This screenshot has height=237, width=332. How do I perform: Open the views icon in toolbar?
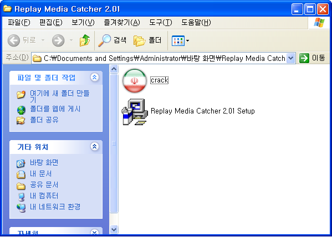pos(178,40)
